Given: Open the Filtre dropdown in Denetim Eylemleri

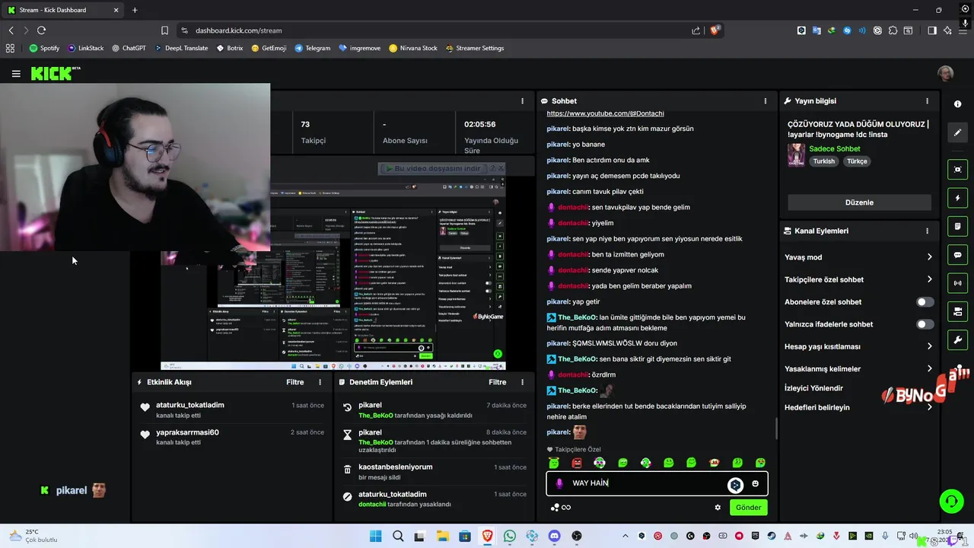Looking at the screenshot, I should point(498,382).
